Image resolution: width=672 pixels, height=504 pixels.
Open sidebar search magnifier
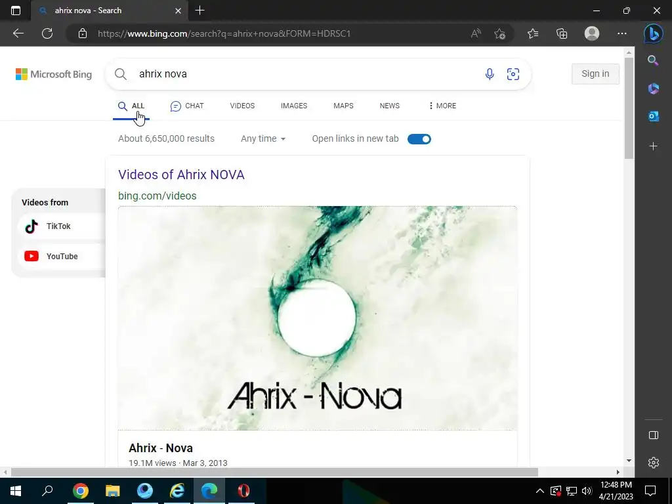(x=653, y=60)
